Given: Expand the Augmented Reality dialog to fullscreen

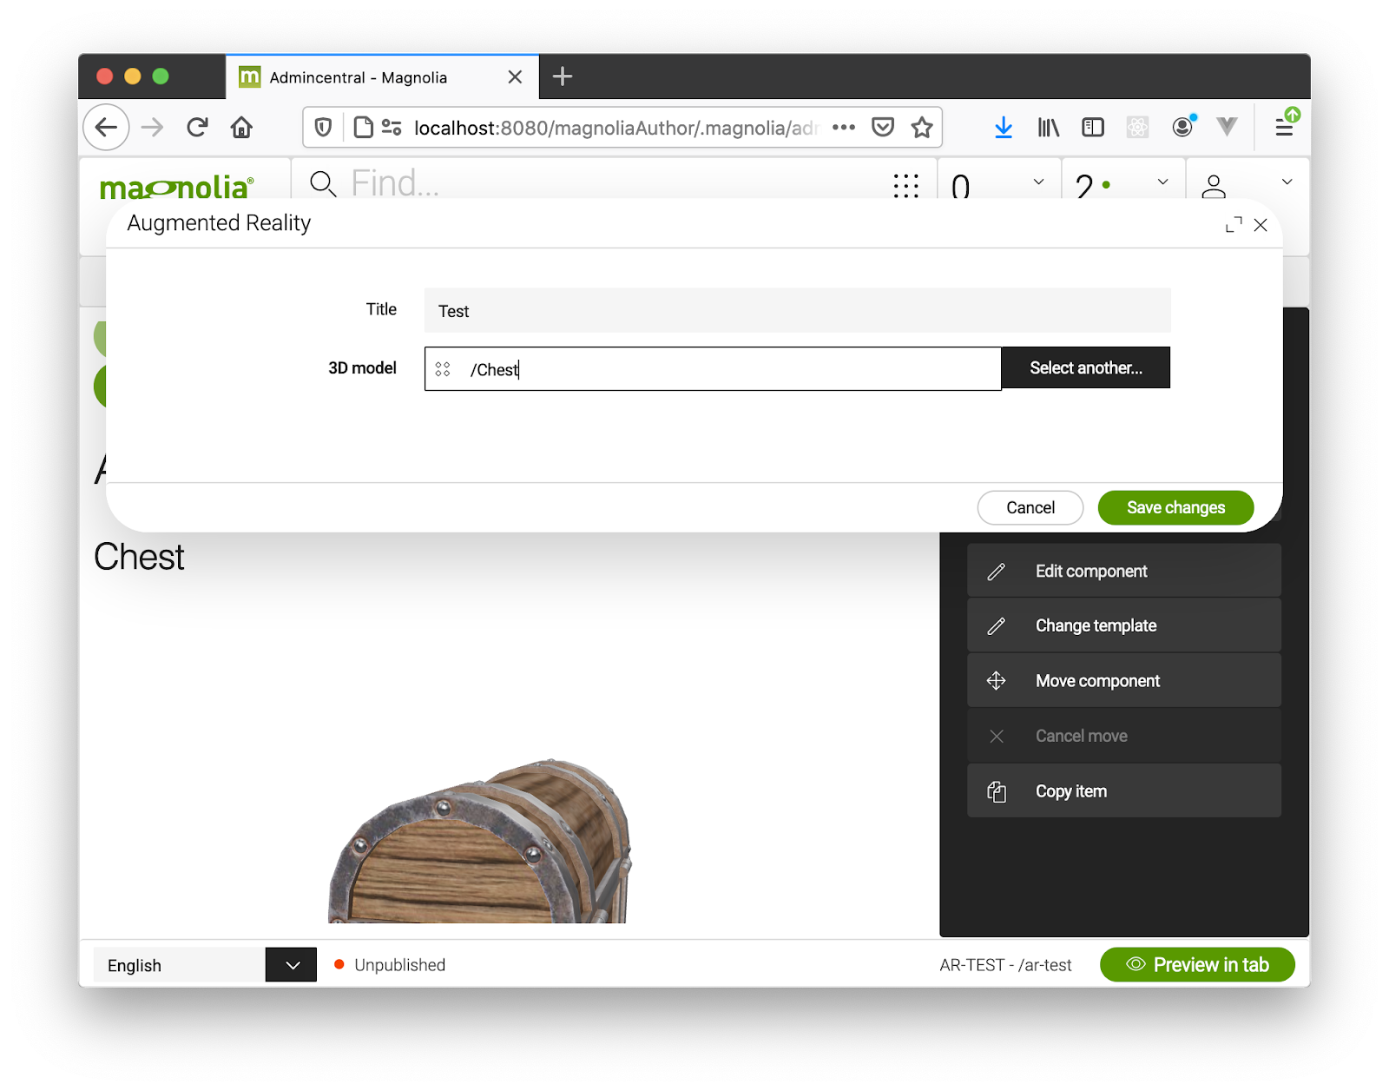Looking at the screenshot, I should point(1233,225).
